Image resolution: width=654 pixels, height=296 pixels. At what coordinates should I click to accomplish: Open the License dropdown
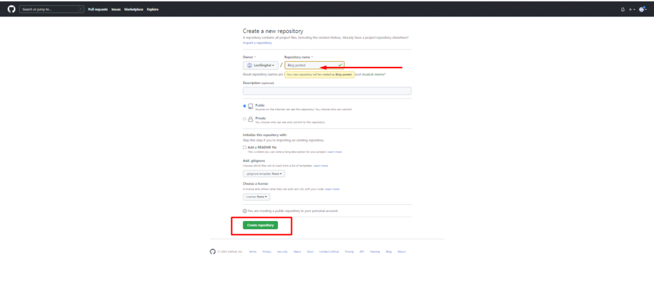tap(257, 197)
